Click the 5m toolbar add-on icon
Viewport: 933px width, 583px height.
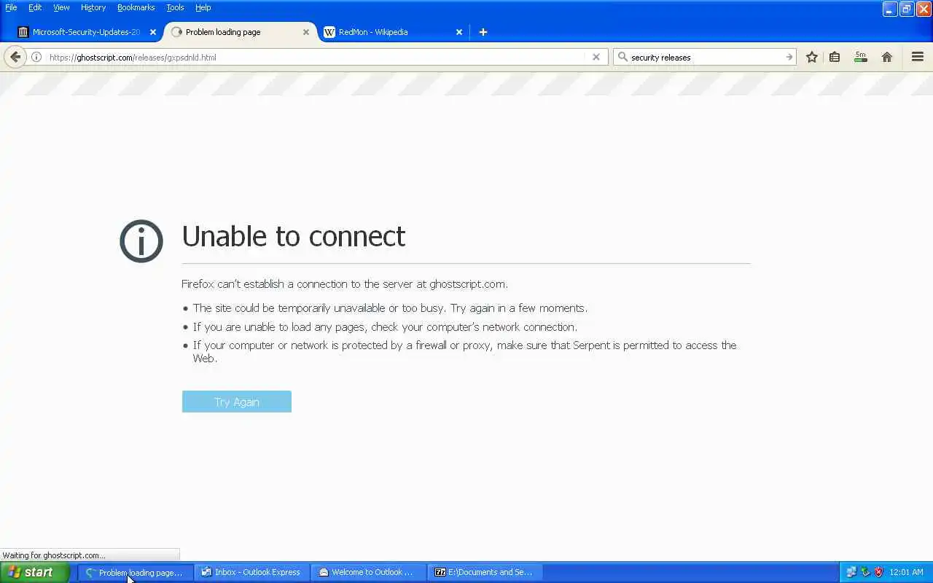click(x=861, y=57)
